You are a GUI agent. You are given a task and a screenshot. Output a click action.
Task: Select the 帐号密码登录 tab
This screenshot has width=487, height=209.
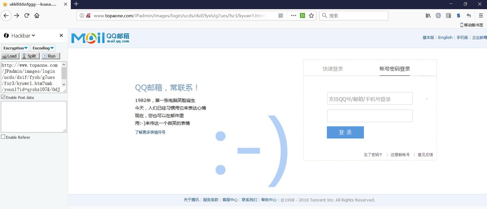395,69
